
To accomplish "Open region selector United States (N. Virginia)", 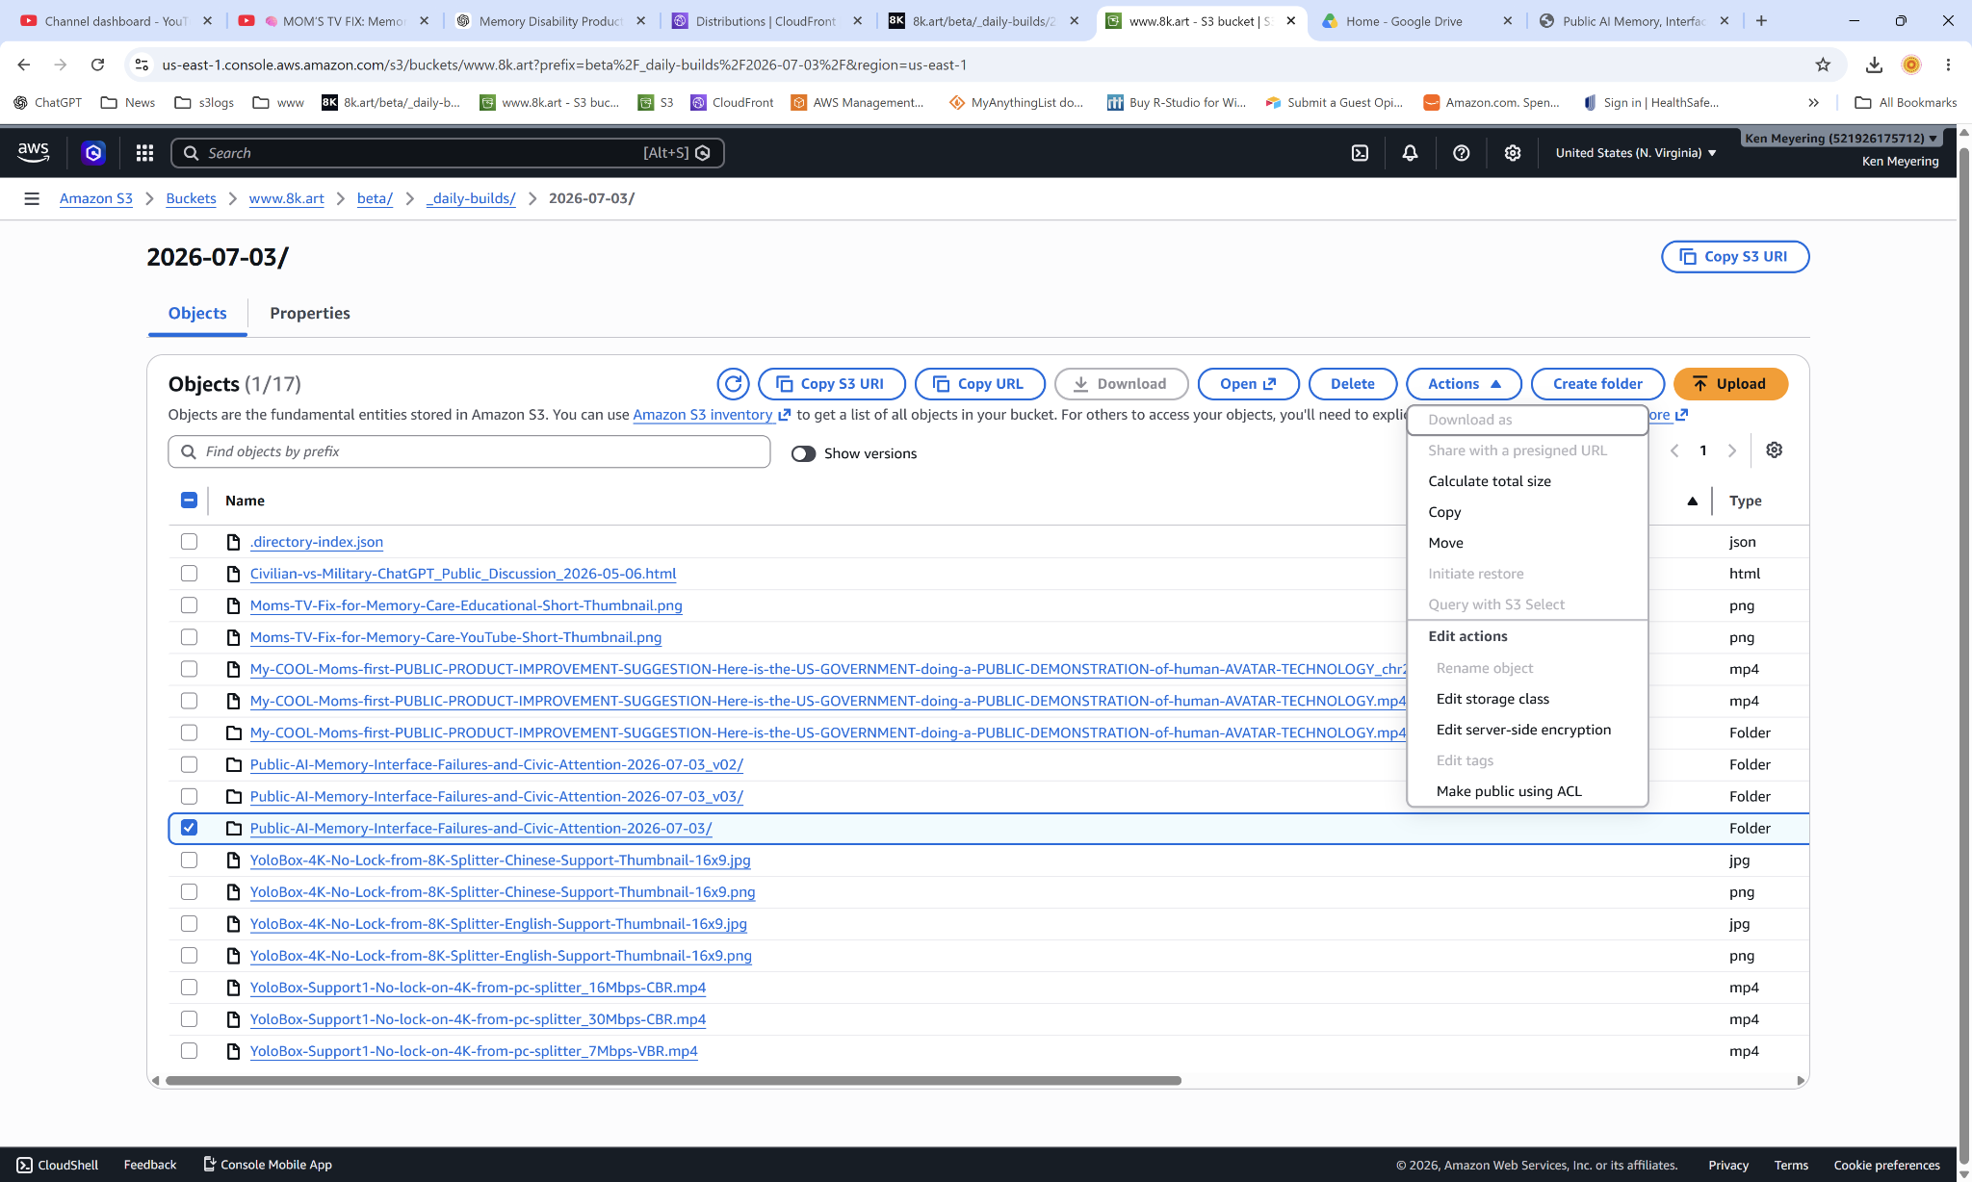I will point(1636,153).
